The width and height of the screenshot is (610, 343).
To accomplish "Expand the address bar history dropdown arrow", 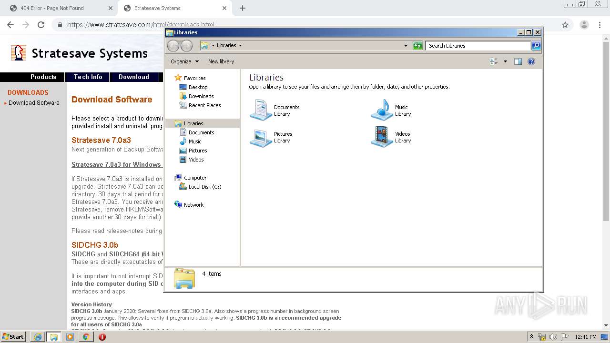I will pos(406,46).
